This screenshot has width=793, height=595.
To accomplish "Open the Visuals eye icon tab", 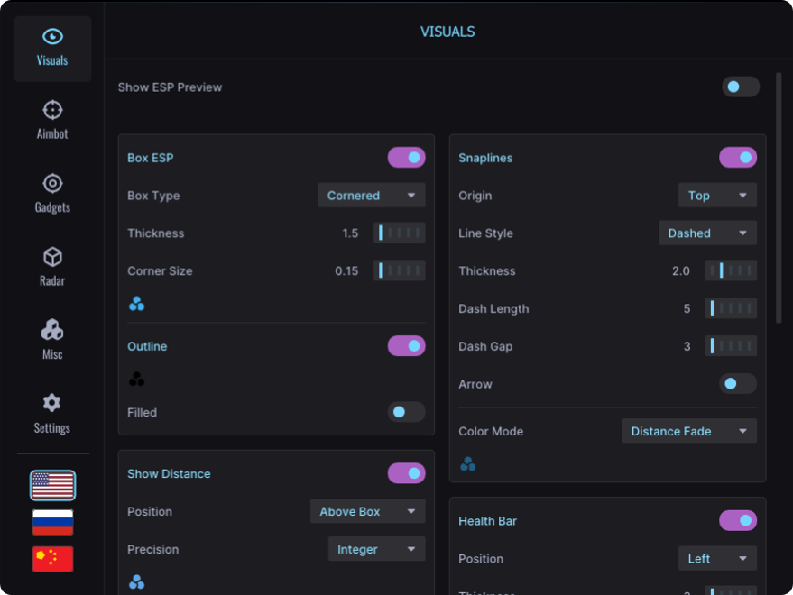I will coord(52,36).
